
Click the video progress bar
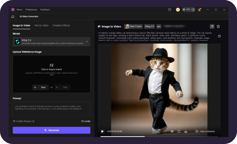point(159,136)
